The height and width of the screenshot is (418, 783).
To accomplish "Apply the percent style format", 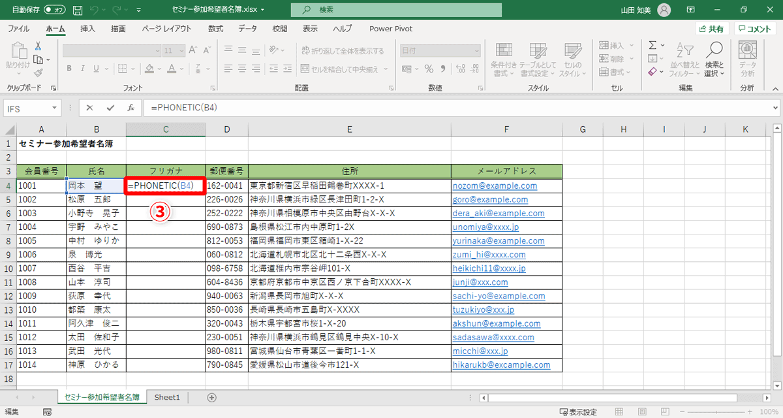I will point(428,67).
